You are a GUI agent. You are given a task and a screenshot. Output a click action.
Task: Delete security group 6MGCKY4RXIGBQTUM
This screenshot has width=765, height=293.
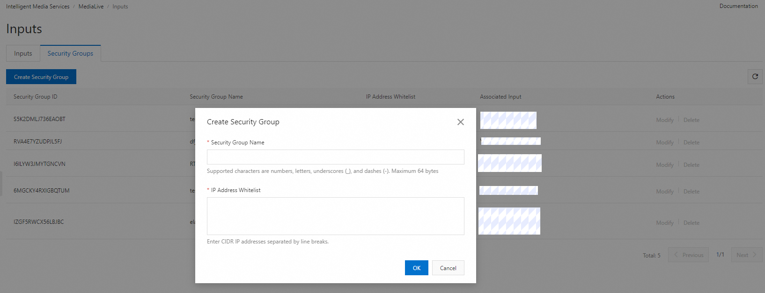[691, 192]
